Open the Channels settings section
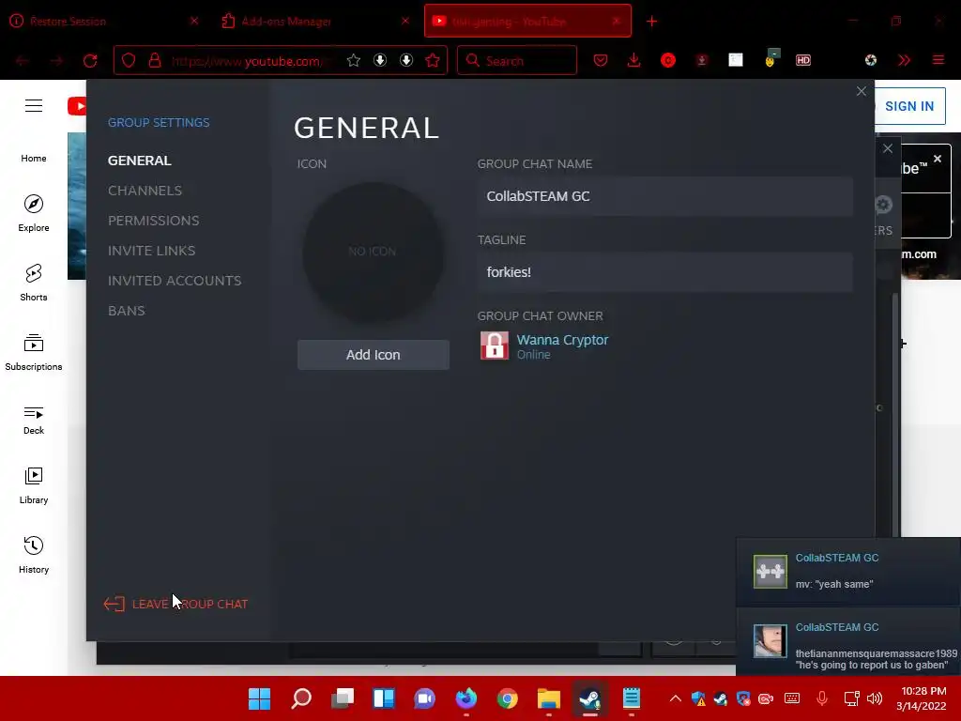Viewport: 961px width, 721px height. point(145,191)
